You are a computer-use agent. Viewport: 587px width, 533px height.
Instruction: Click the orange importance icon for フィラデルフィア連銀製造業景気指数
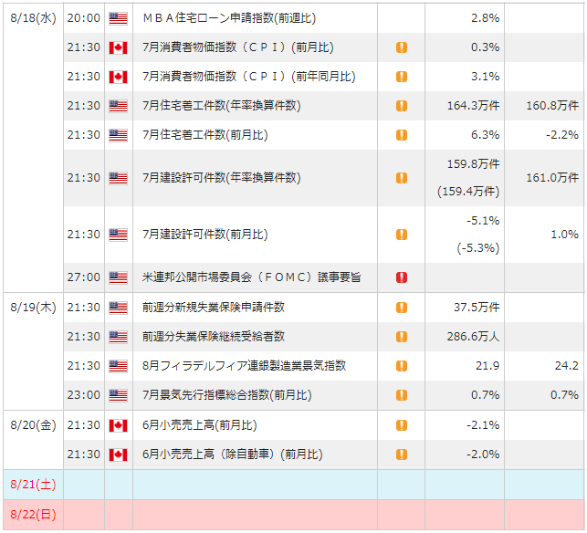(402, 366)
